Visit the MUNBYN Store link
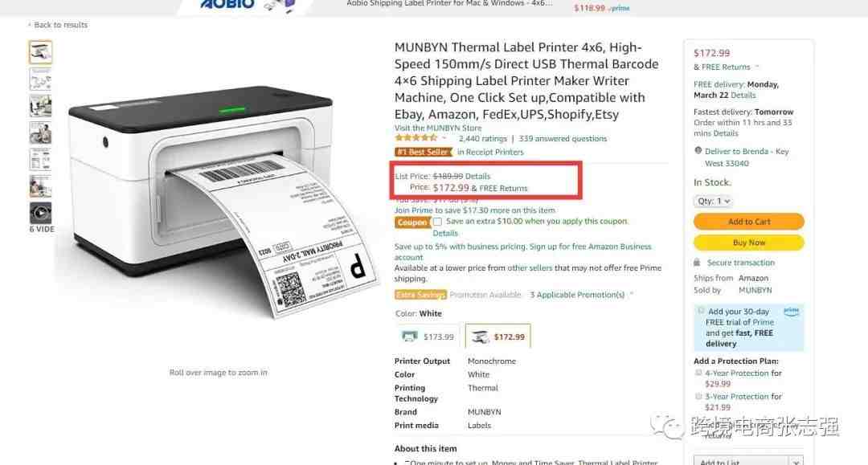The height and width of the screenshot is (465, 868). click(x=438, y=128)
